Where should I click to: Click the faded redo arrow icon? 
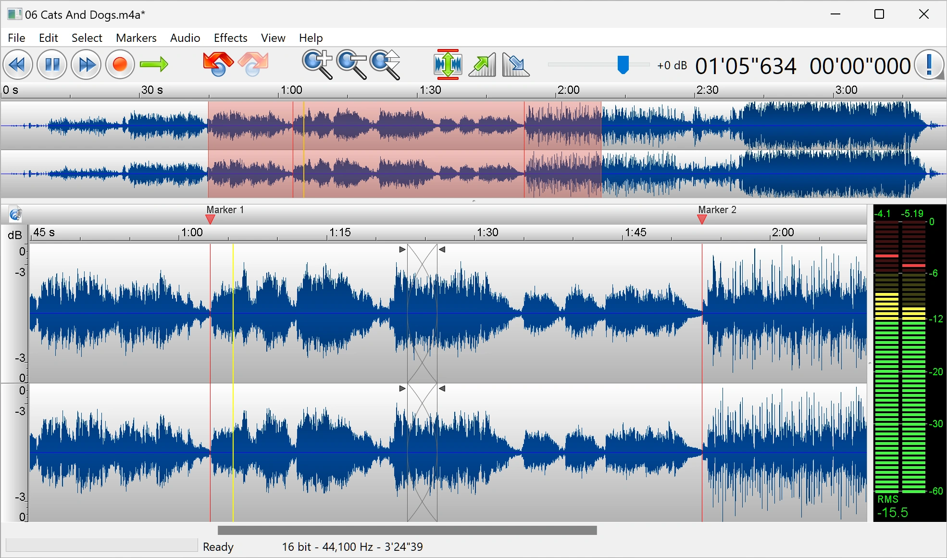pos(253,64)
